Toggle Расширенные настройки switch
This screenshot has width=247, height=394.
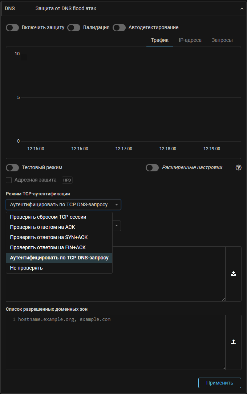point(152,168)
